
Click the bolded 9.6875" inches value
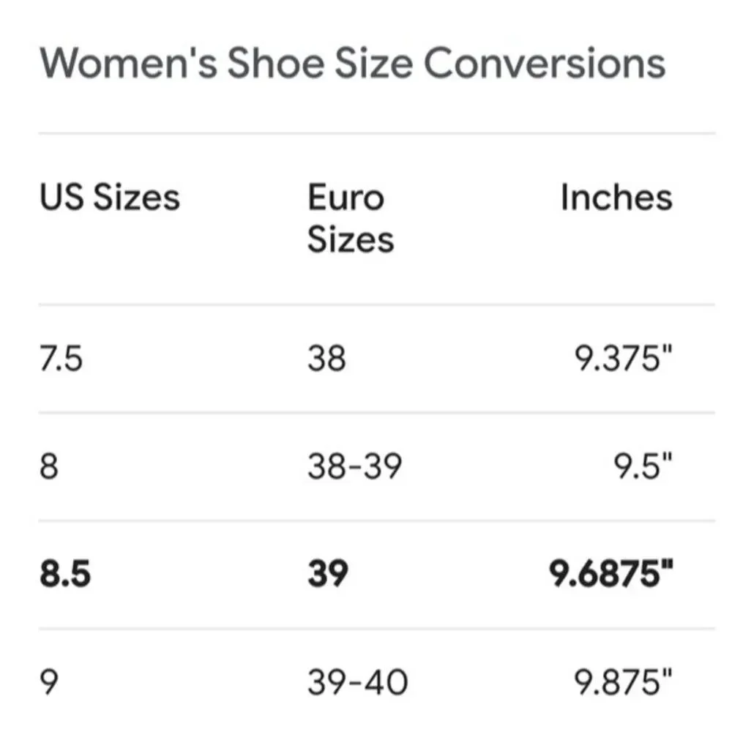tap(610, 575)
